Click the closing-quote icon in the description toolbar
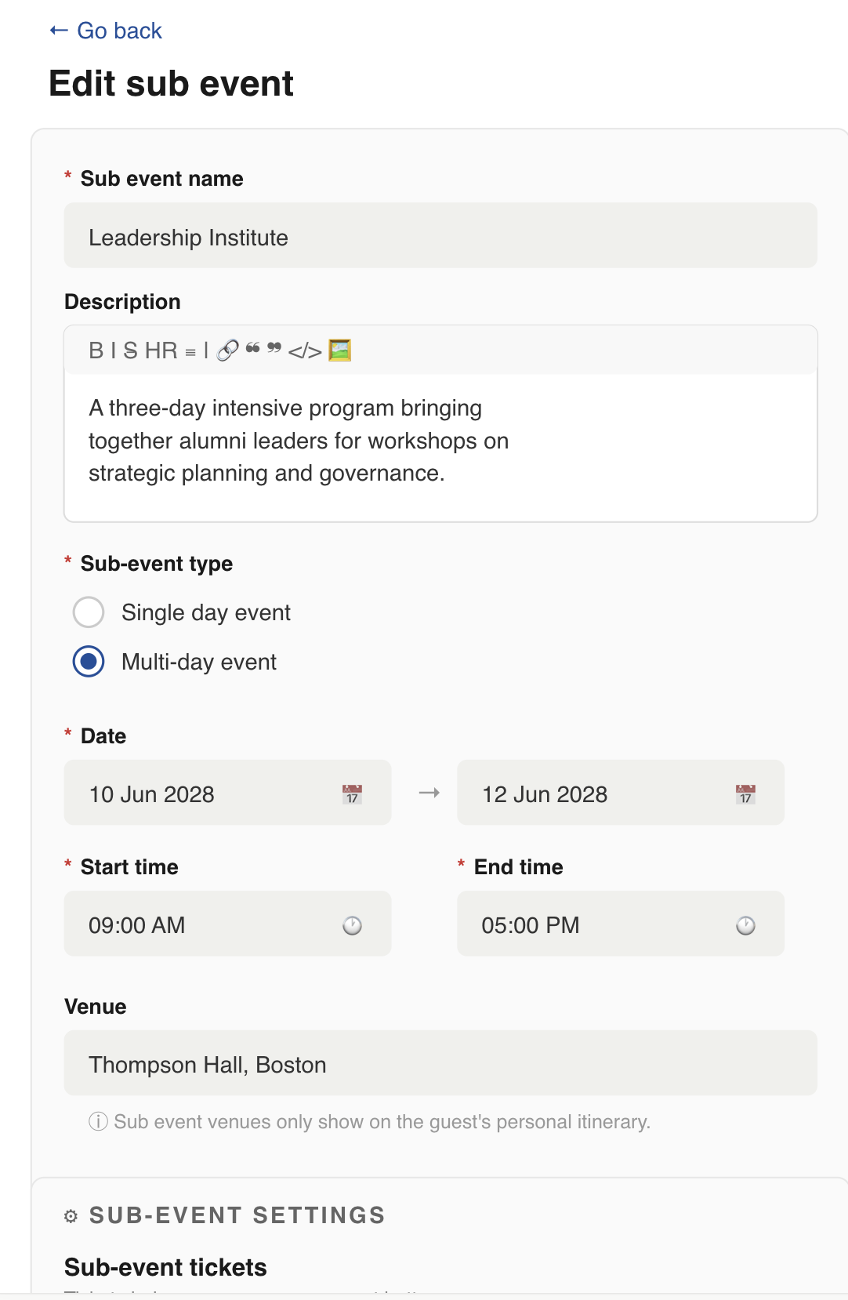Viewport: 848px width, 1300px height. pos(274,348)
